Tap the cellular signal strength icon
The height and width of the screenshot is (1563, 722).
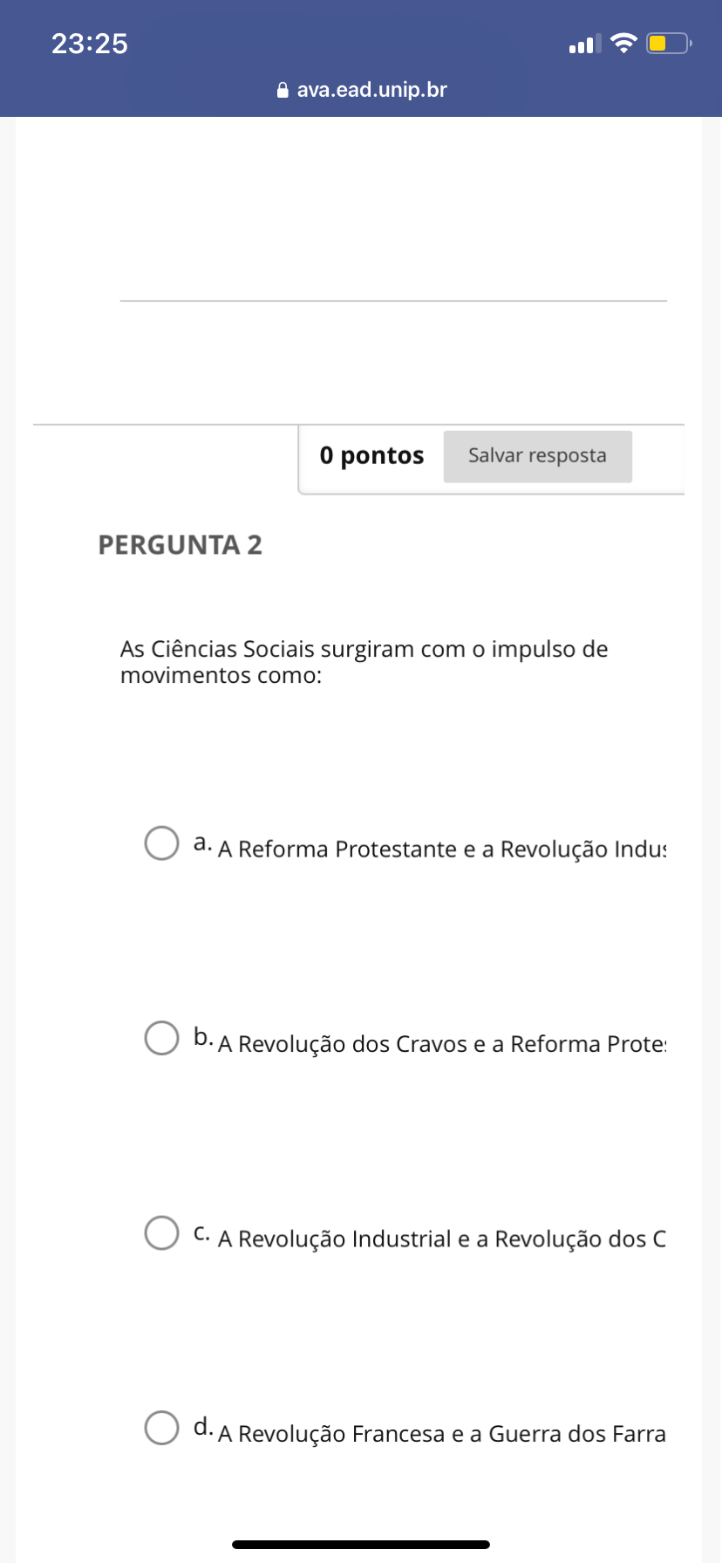pyautogui.click(x=584, y=44)
